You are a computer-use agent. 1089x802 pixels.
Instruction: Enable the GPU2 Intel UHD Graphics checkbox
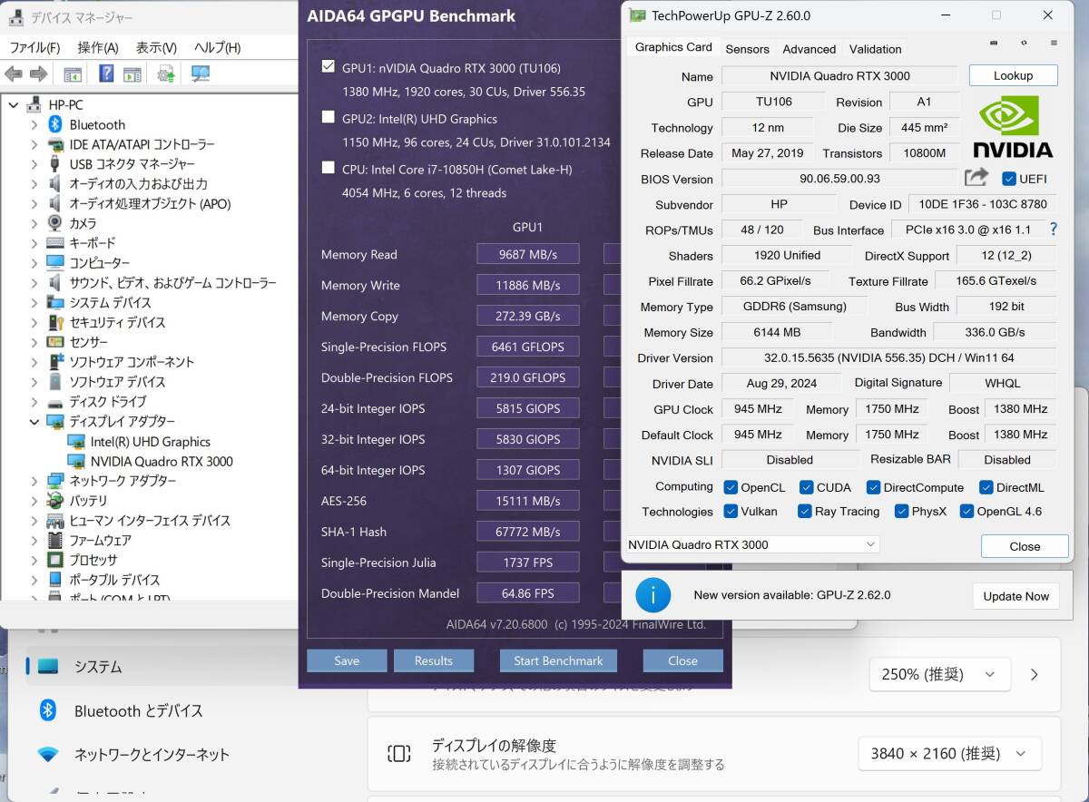point(328,118)
